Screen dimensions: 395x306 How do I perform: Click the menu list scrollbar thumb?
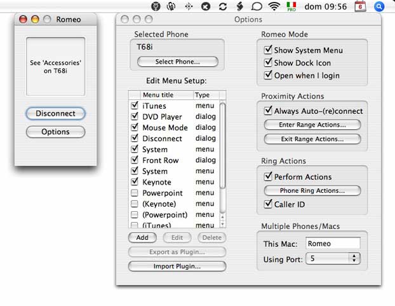point(222,145)
